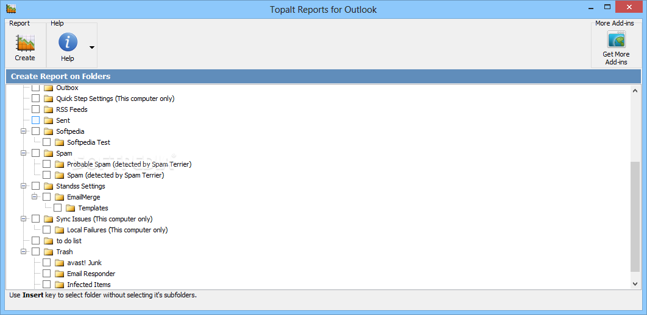Collapse the EmailMerge node
The image size is (647, 315).
click(x=35, y=197)
